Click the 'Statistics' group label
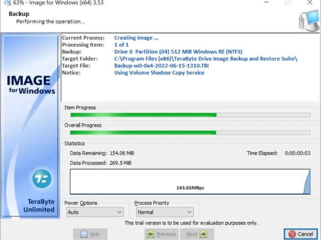The image size is (321, 240). (x=75, y=143)
